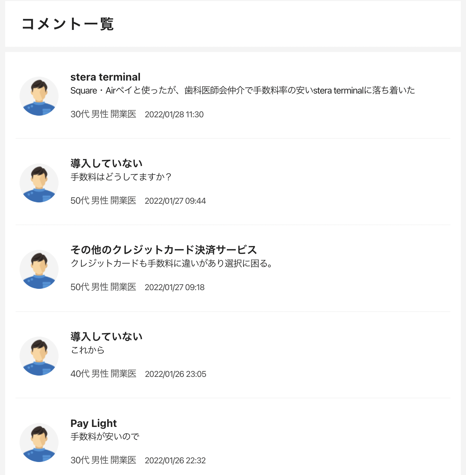Click the timestamp 2022/01/28 11:30
The height and width of the screenshot is (475, 466).
pyautogui.click(x=174, y=114)
